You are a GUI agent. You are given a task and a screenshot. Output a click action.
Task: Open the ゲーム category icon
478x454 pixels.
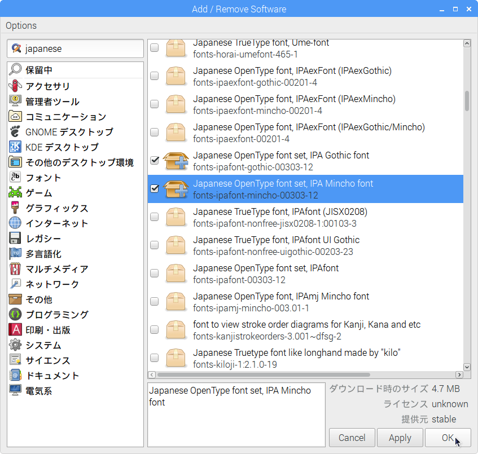(15, 192)
